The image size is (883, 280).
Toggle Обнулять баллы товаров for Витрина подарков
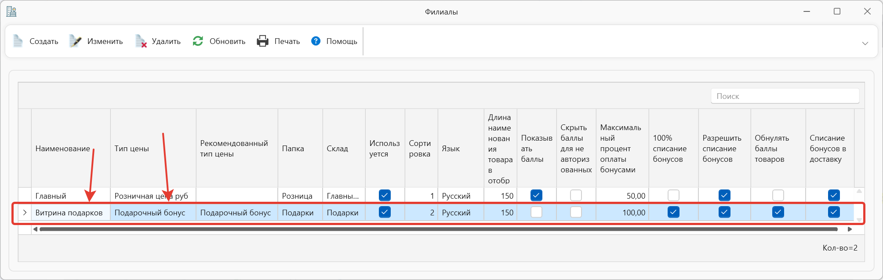pyautogui.click(x=778, y=212)
